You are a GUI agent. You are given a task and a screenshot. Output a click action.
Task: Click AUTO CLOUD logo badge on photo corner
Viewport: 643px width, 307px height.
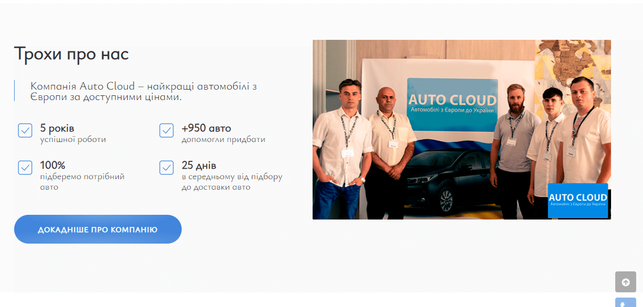tap(578, 201)
